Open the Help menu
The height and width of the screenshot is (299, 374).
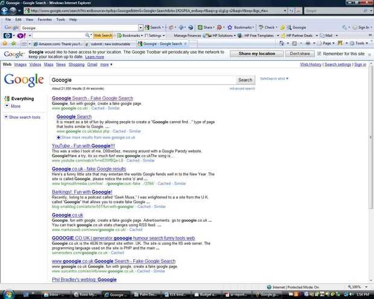click(x=73, y=19)
